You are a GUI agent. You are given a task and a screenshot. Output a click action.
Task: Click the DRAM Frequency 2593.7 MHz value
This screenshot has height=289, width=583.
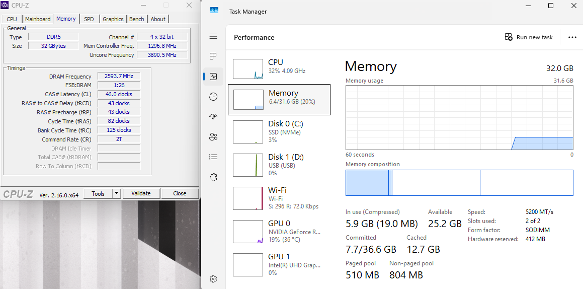119,76
